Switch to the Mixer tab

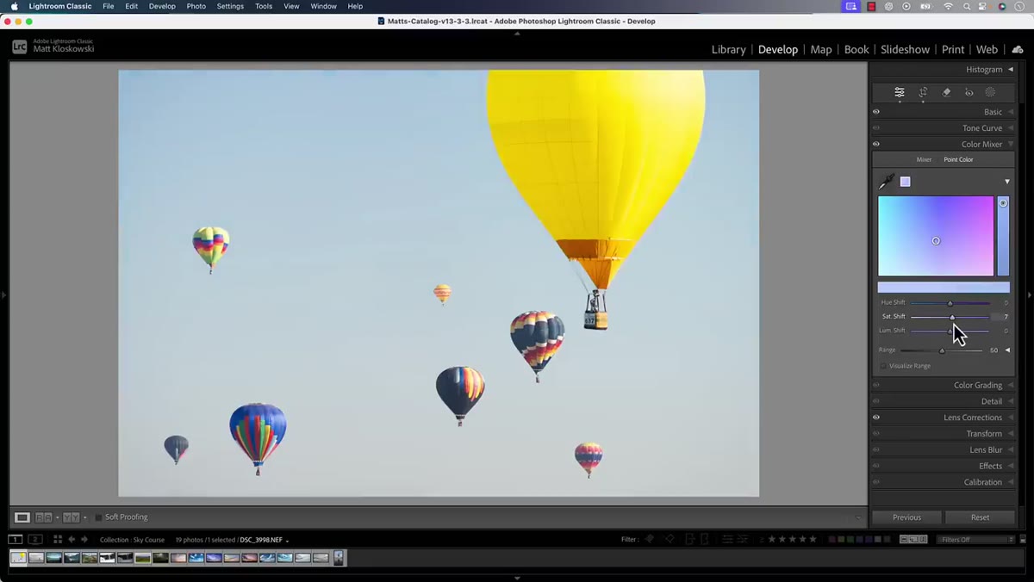(924, 159)
